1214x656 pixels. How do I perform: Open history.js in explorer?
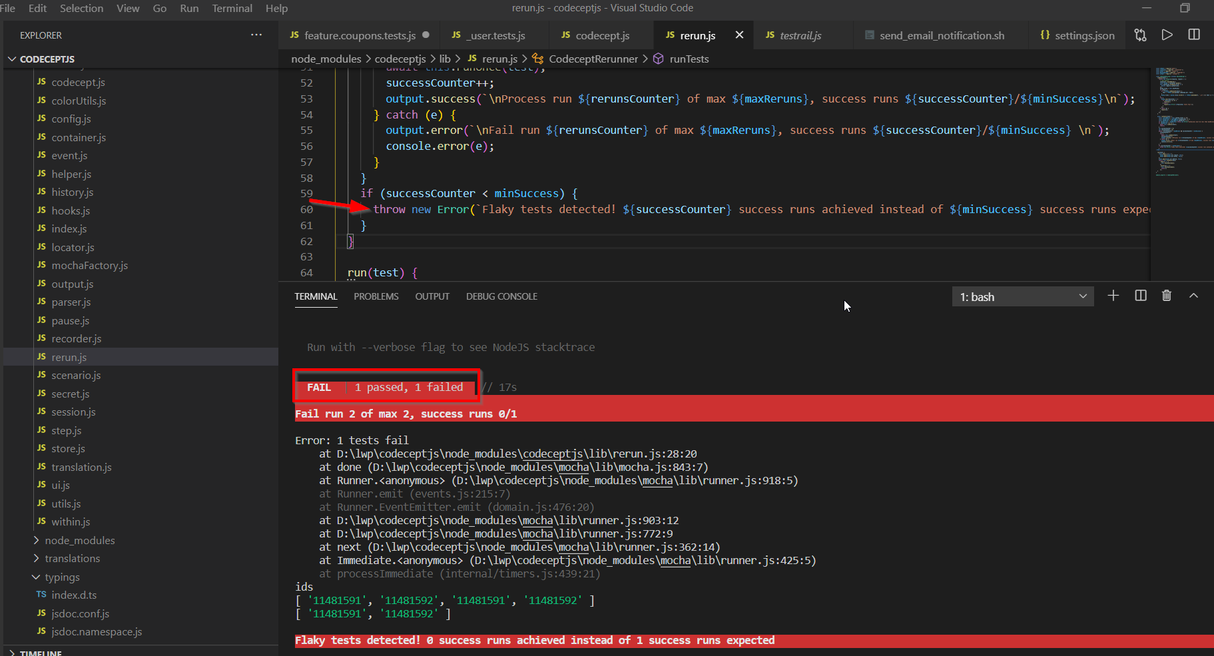(x=73, y=192)
